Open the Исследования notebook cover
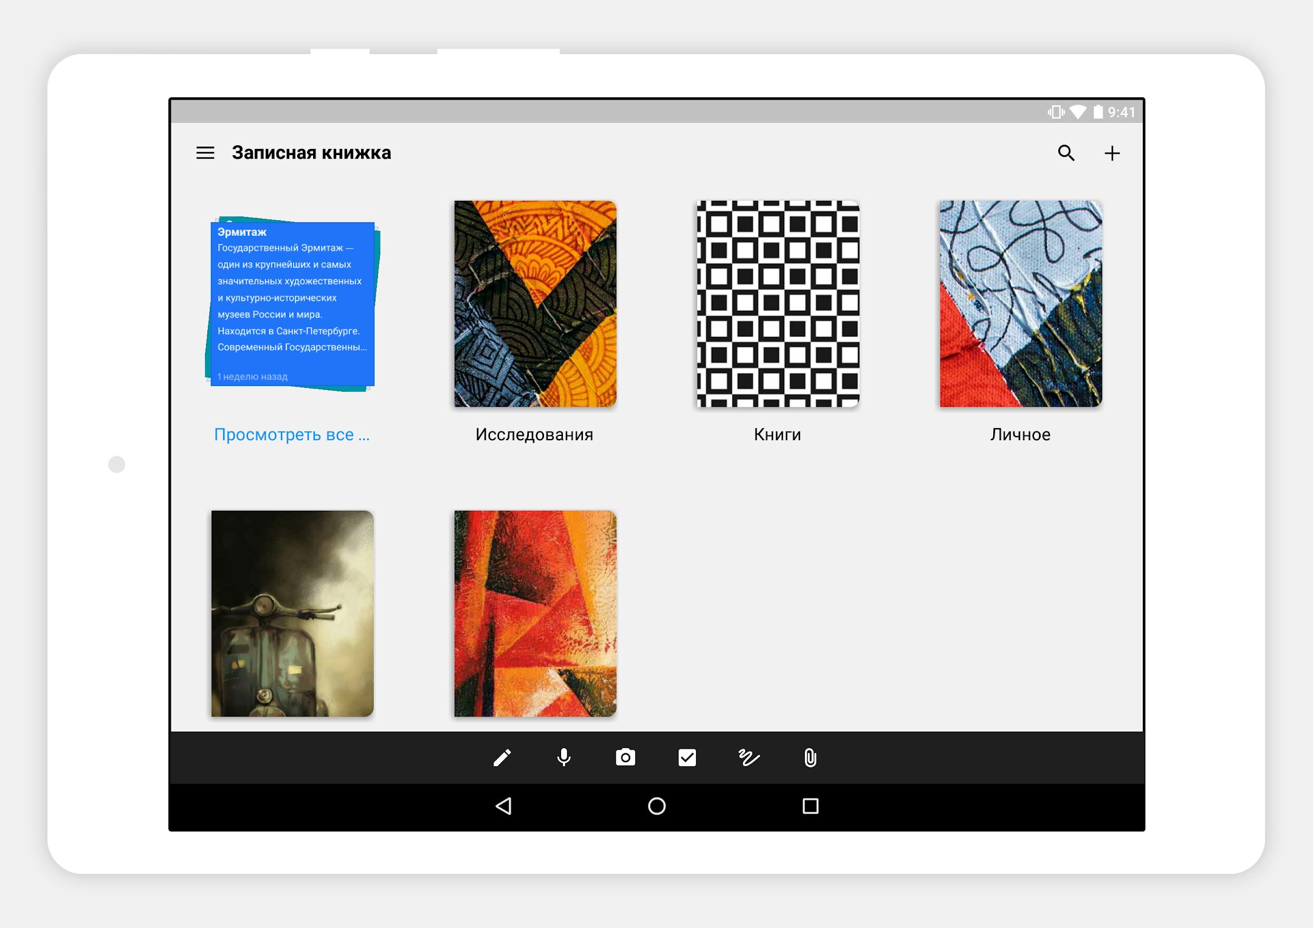The height and width of the screenshot is (928, 1313). (535, 303)
